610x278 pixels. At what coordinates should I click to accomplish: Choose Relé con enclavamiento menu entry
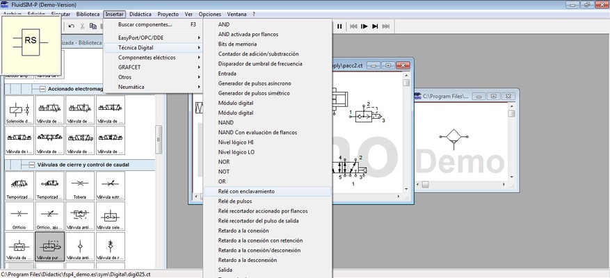246,191
